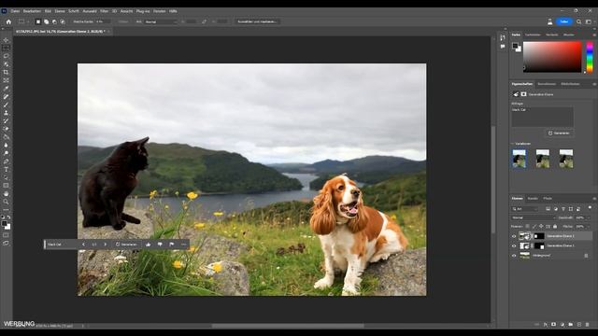598x336 pixels.
Task: Open the Datei menu
Action: coord(15,11)
